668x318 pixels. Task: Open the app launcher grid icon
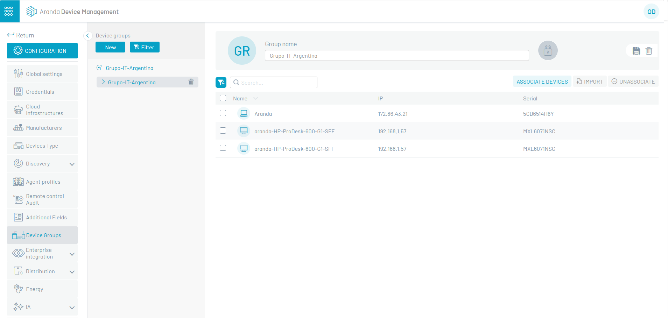9,11
